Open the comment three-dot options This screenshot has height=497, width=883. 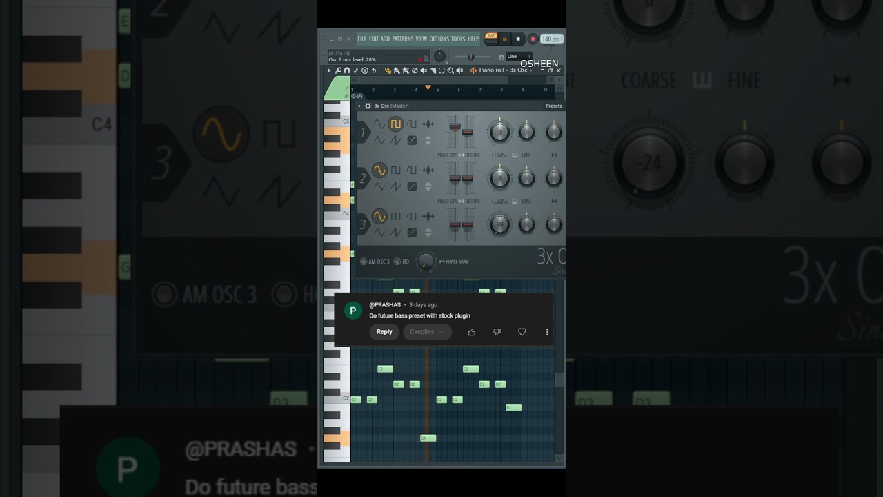(547, 332)
